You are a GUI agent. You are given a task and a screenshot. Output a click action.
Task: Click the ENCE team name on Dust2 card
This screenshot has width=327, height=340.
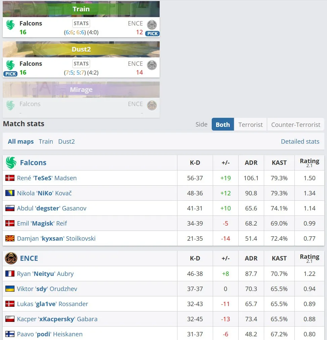135,64
